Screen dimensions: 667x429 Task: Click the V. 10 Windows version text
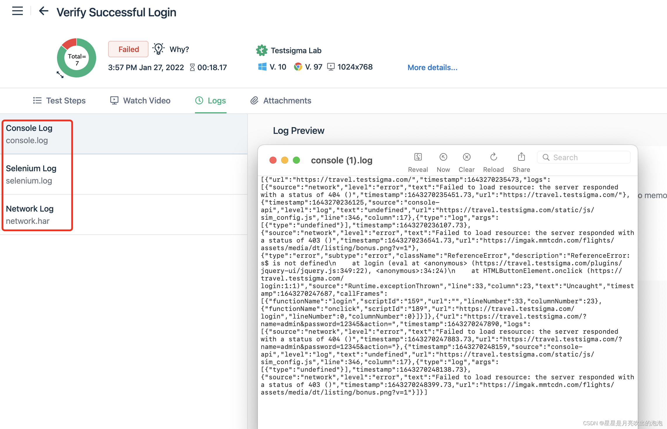278,67
